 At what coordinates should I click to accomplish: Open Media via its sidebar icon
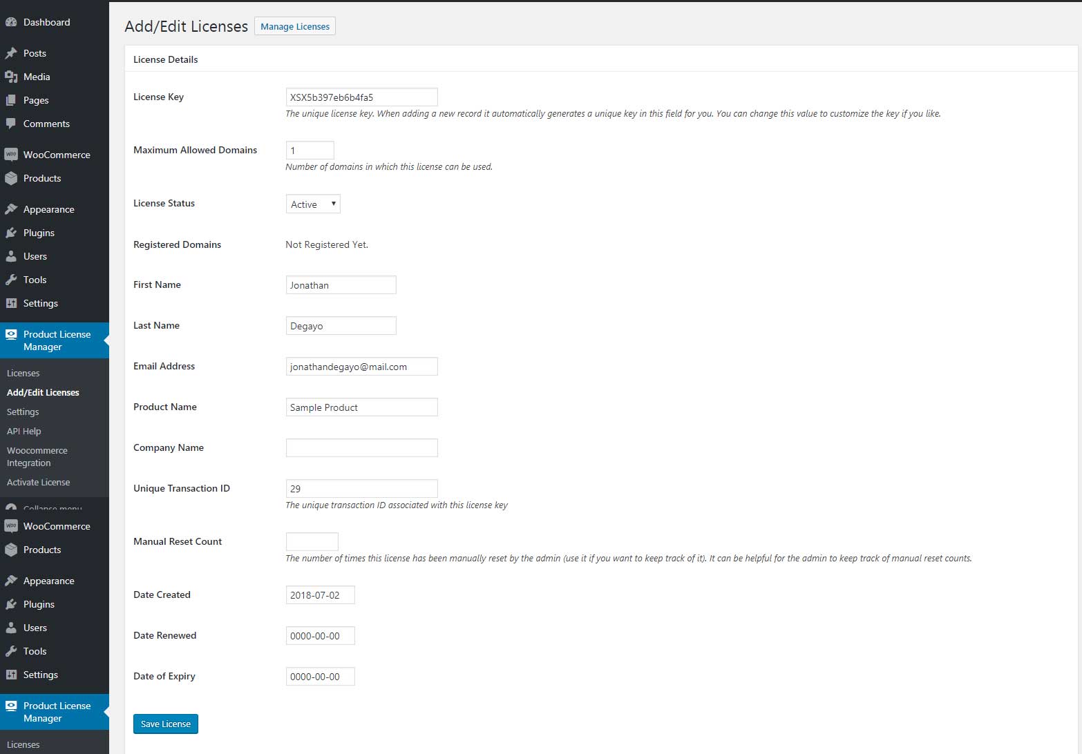[11, 77]
